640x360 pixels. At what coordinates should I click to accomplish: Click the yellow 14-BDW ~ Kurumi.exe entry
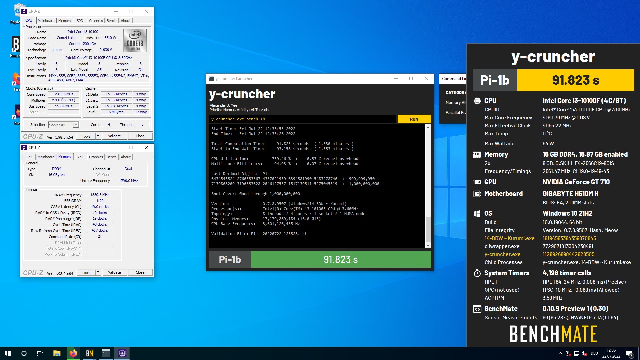click(x=509, y=238)
